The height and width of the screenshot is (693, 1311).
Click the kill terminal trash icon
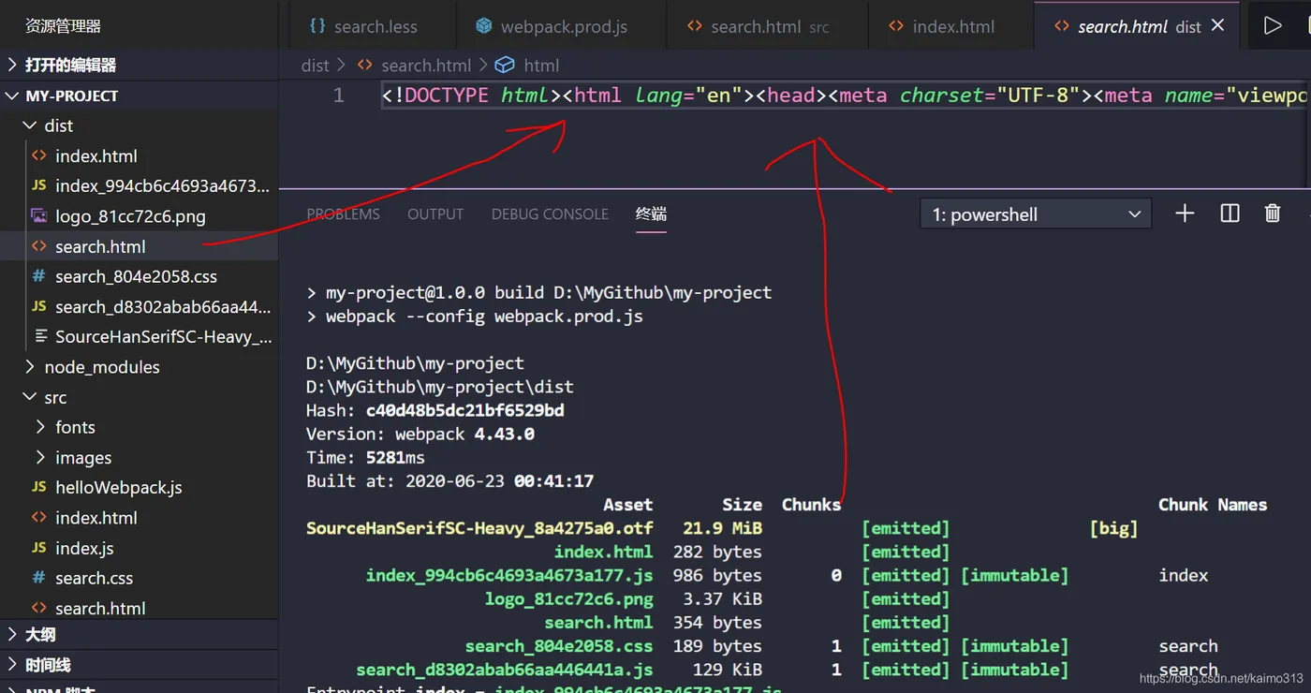1272,214
